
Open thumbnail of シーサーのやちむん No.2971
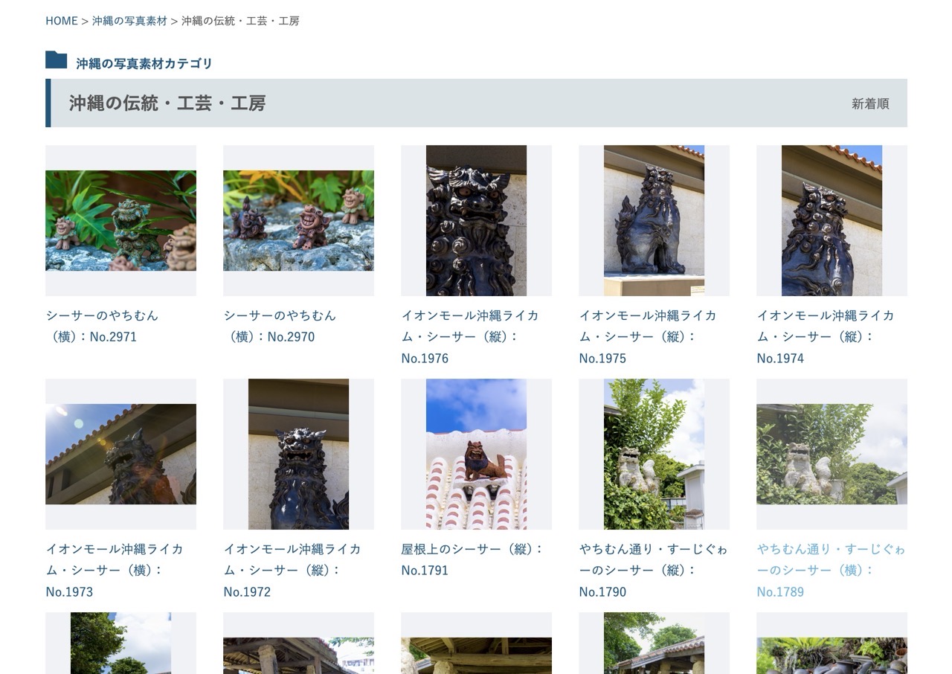coord(120,220)
